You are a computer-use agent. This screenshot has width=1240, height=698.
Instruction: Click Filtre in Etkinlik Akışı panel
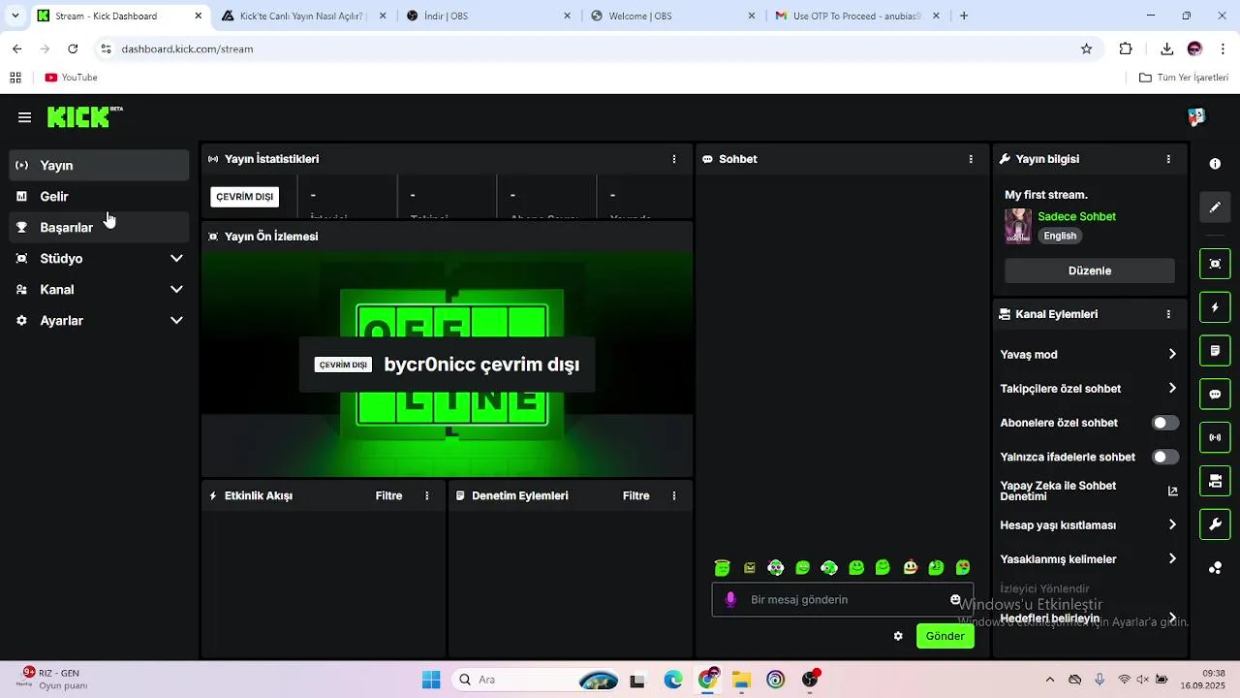pyautogui.click(x=388, y=495)
